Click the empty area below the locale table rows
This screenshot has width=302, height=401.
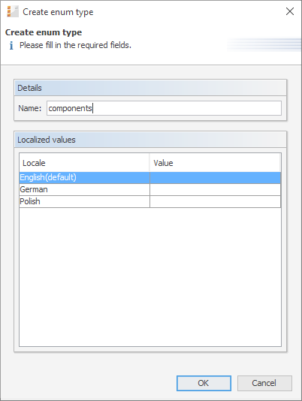(150, 277)
